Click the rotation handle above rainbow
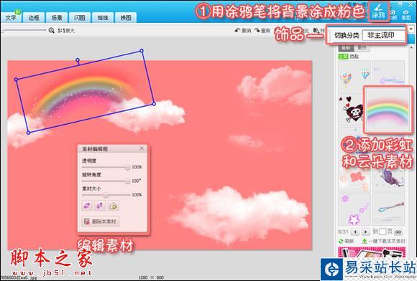 (x=78, y=60)
